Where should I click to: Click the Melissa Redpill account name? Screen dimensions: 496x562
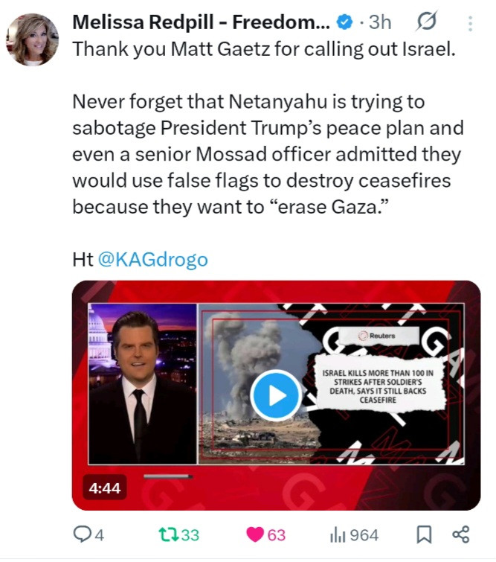coord(201,22)
